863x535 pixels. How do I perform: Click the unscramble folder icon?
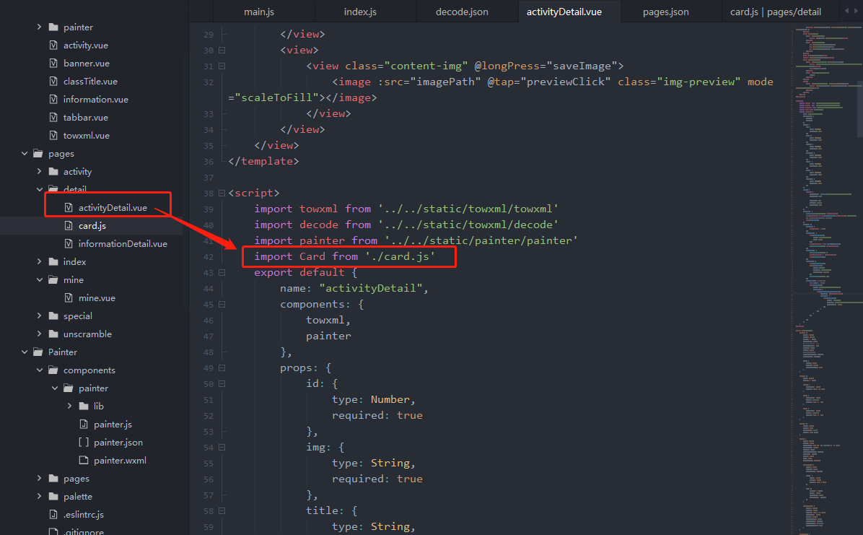[53, 334]
